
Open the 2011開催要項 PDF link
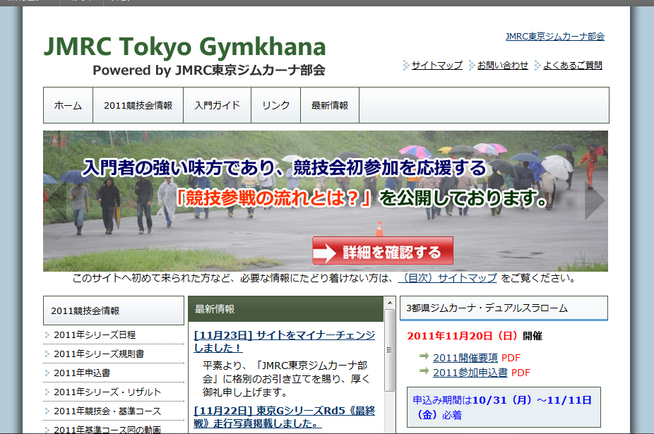pos(465,358)
